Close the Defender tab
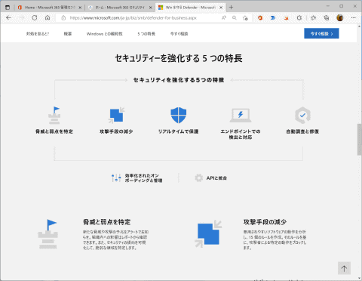Screen dimensions: 362x281 (x=221, y=8)
